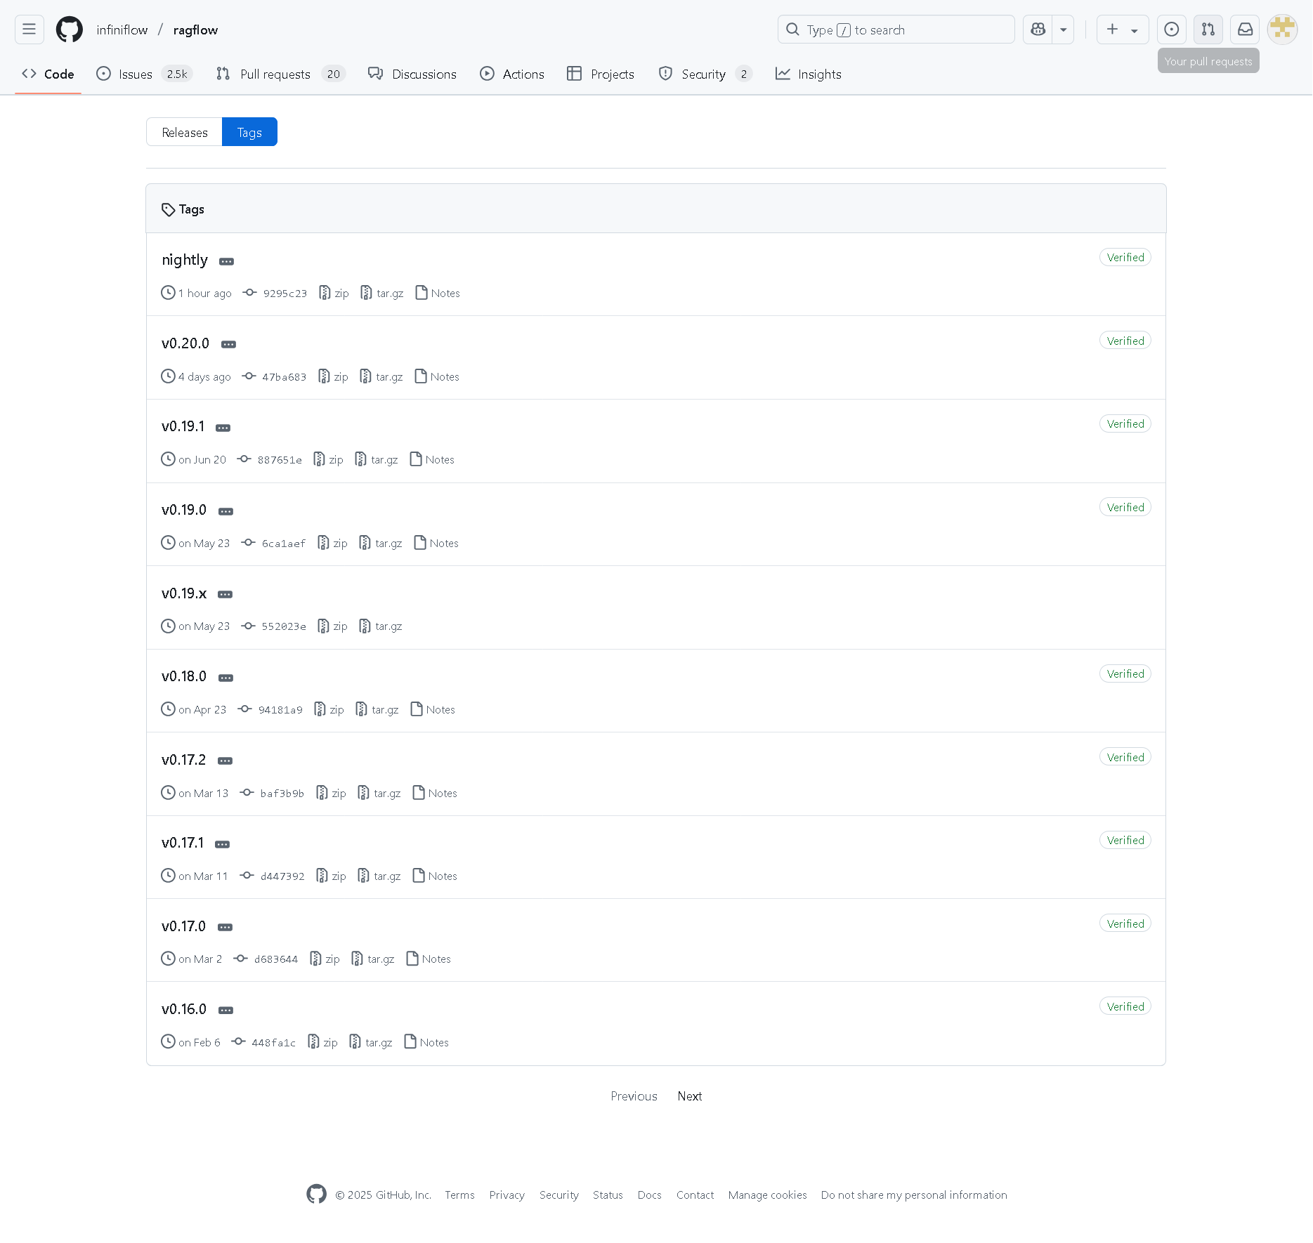Open the footer Terms link

459,1195
